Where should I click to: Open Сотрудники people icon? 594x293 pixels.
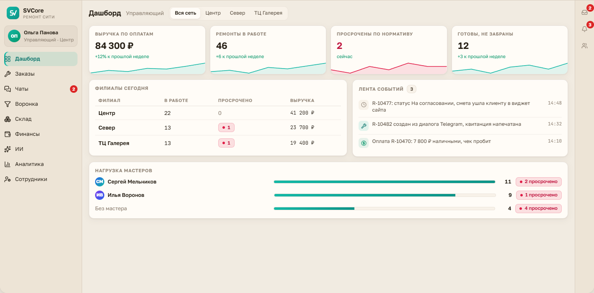pyautogui.click(x=8, y=179)
